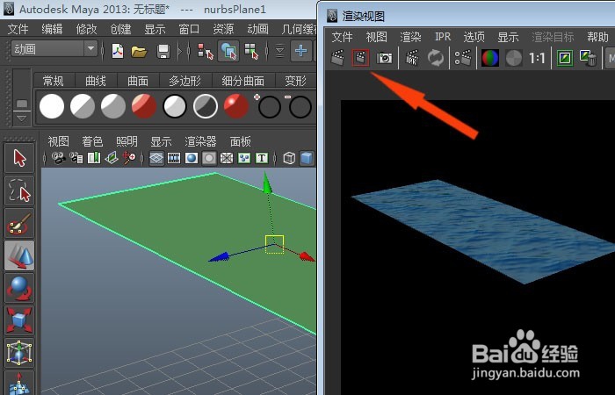Switch to the 曲面 shelf tab
Viewport: 615px width, 395px height.
[x=138, y=81]
